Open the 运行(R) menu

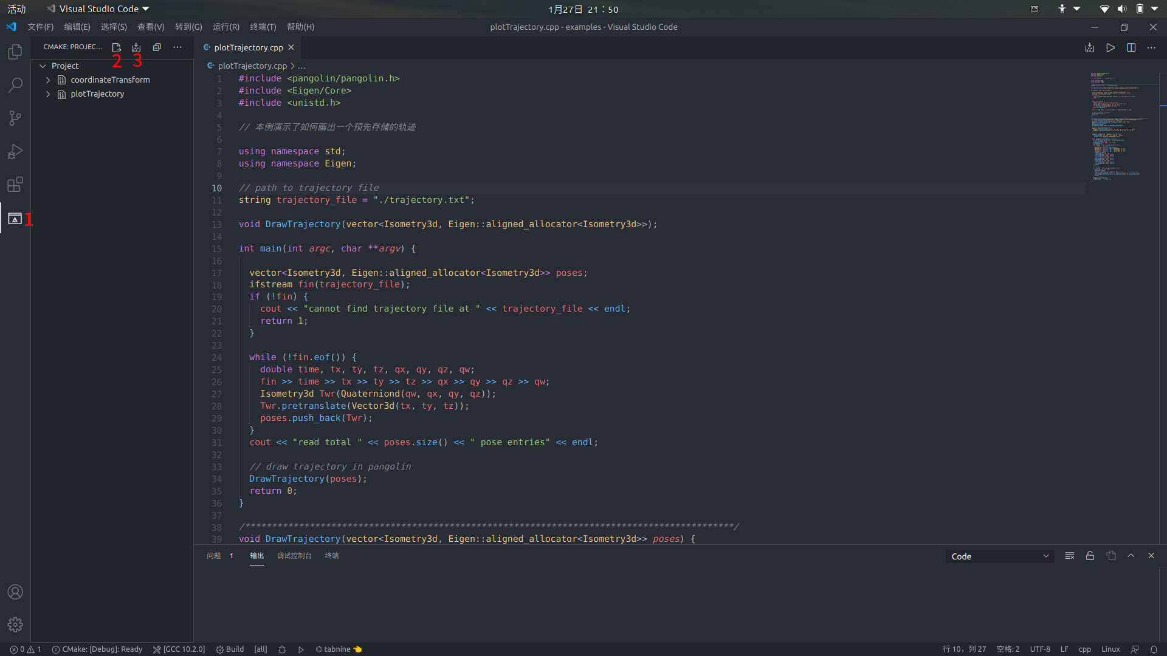click(x=226, y=27)
